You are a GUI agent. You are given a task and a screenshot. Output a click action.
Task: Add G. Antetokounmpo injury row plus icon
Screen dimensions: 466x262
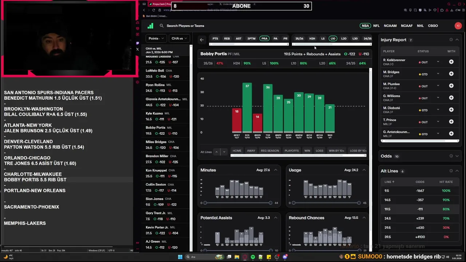[x=451, y=134]
